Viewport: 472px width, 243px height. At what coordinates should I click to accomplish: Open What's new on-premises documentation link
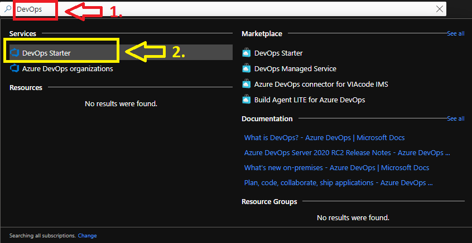click(337, 168)
